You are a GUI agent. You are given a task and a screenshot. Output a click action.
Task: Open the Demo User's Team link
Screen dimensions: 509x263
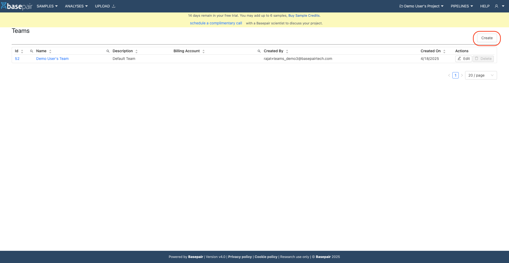point(52,59)
